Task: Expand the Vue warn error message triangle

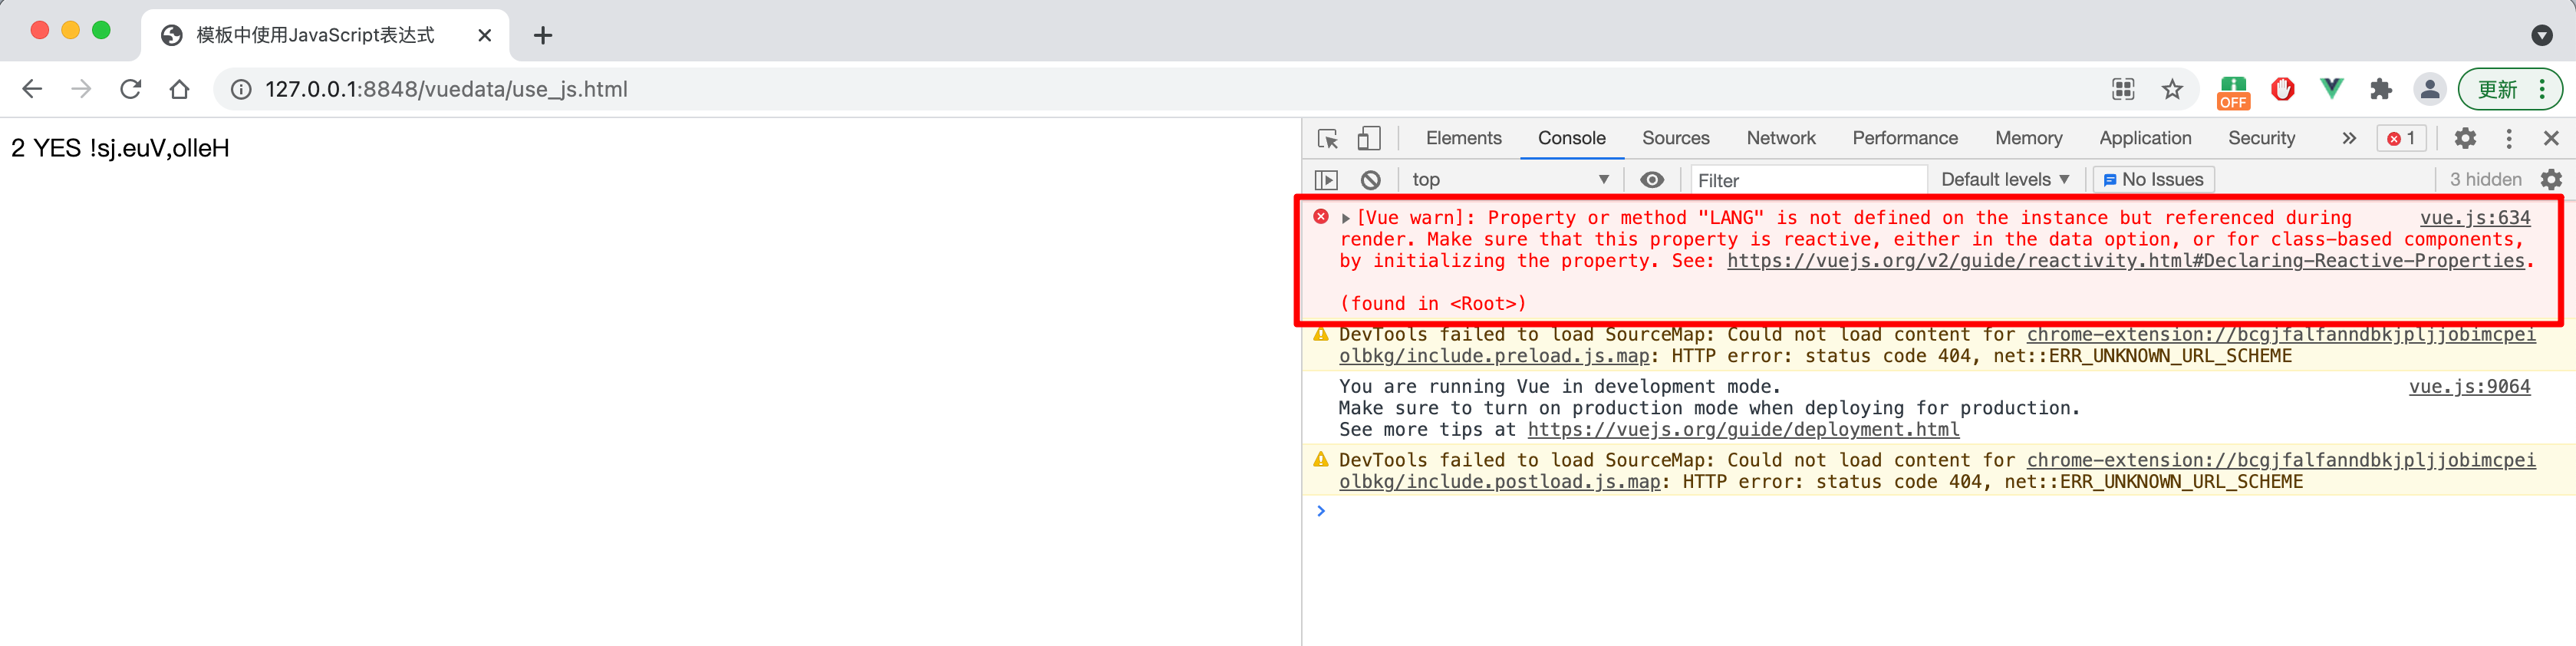Action: point(1346,218)
